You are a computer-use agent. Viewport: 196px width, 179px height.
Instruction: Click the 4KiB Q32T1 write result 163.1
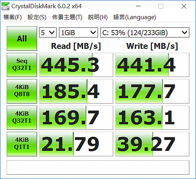(152, 118)
